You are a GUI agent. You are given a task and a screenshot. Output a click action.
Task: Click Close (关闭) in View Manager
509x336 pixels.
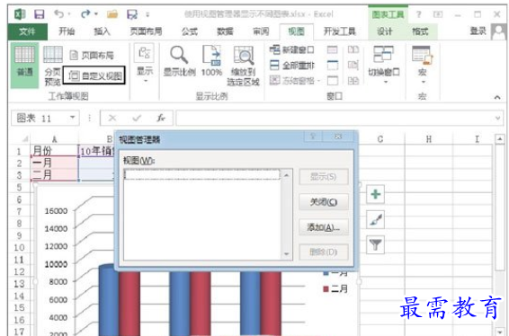tap(324, 202)
